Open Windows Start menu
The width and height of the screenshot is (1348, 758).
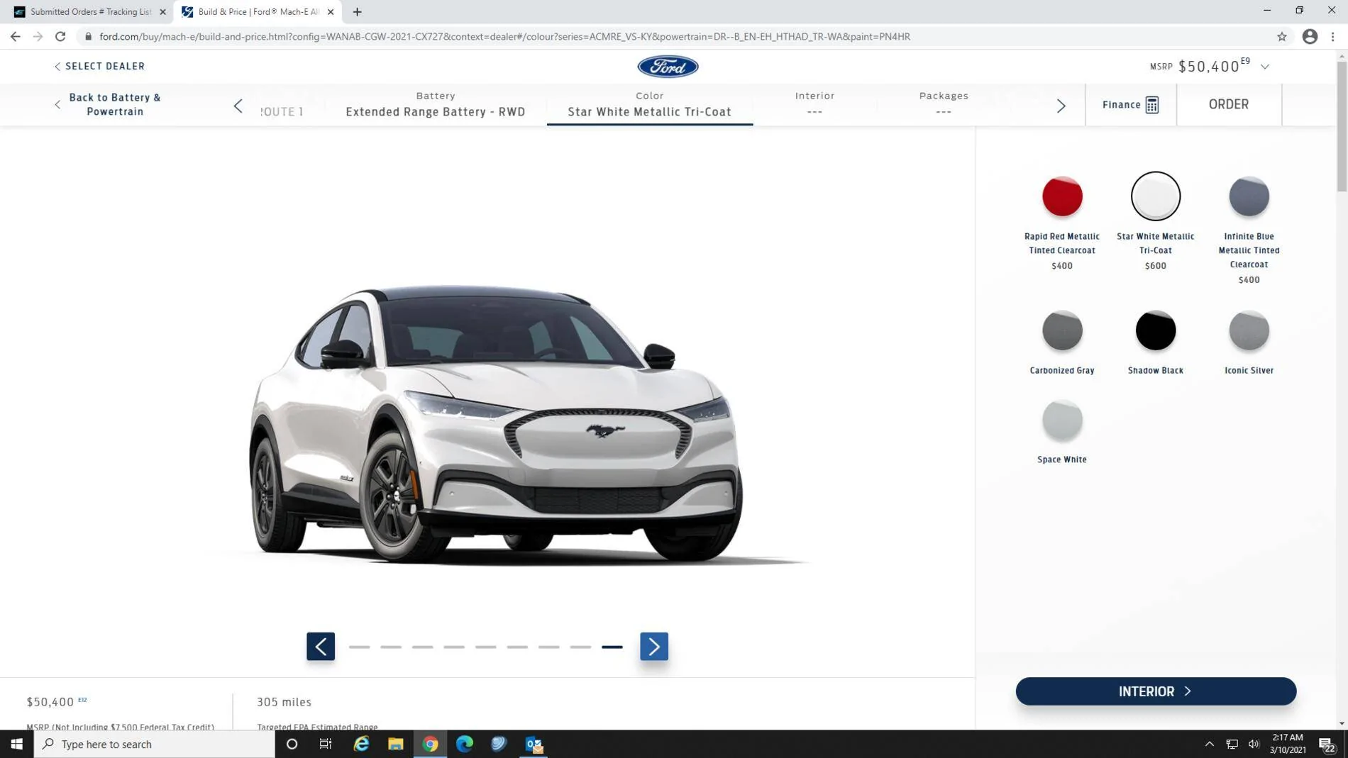[17, 744]
